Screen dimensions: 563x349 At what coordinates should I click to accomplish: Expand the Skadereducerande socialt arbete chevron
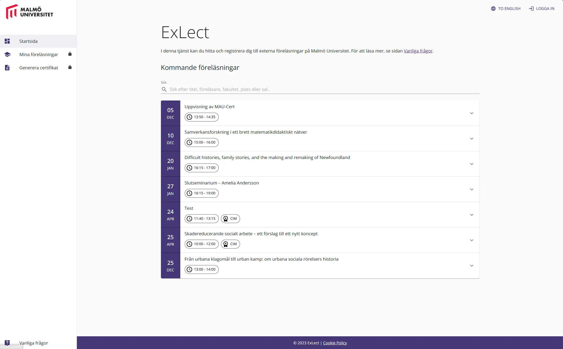click(472, 240)
